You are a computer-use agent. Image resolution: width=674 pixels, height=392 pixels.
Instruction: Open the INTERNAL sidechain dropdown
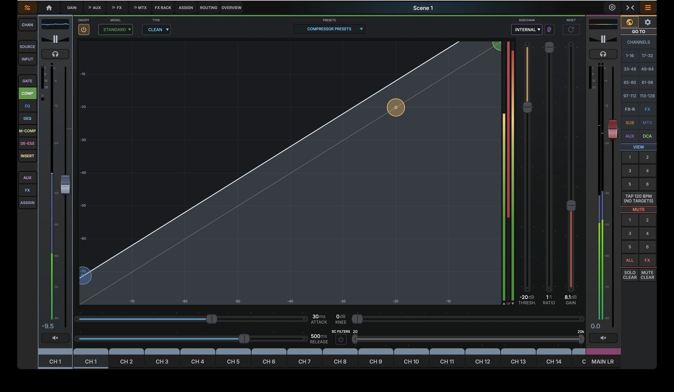click(x=526, y=30)
